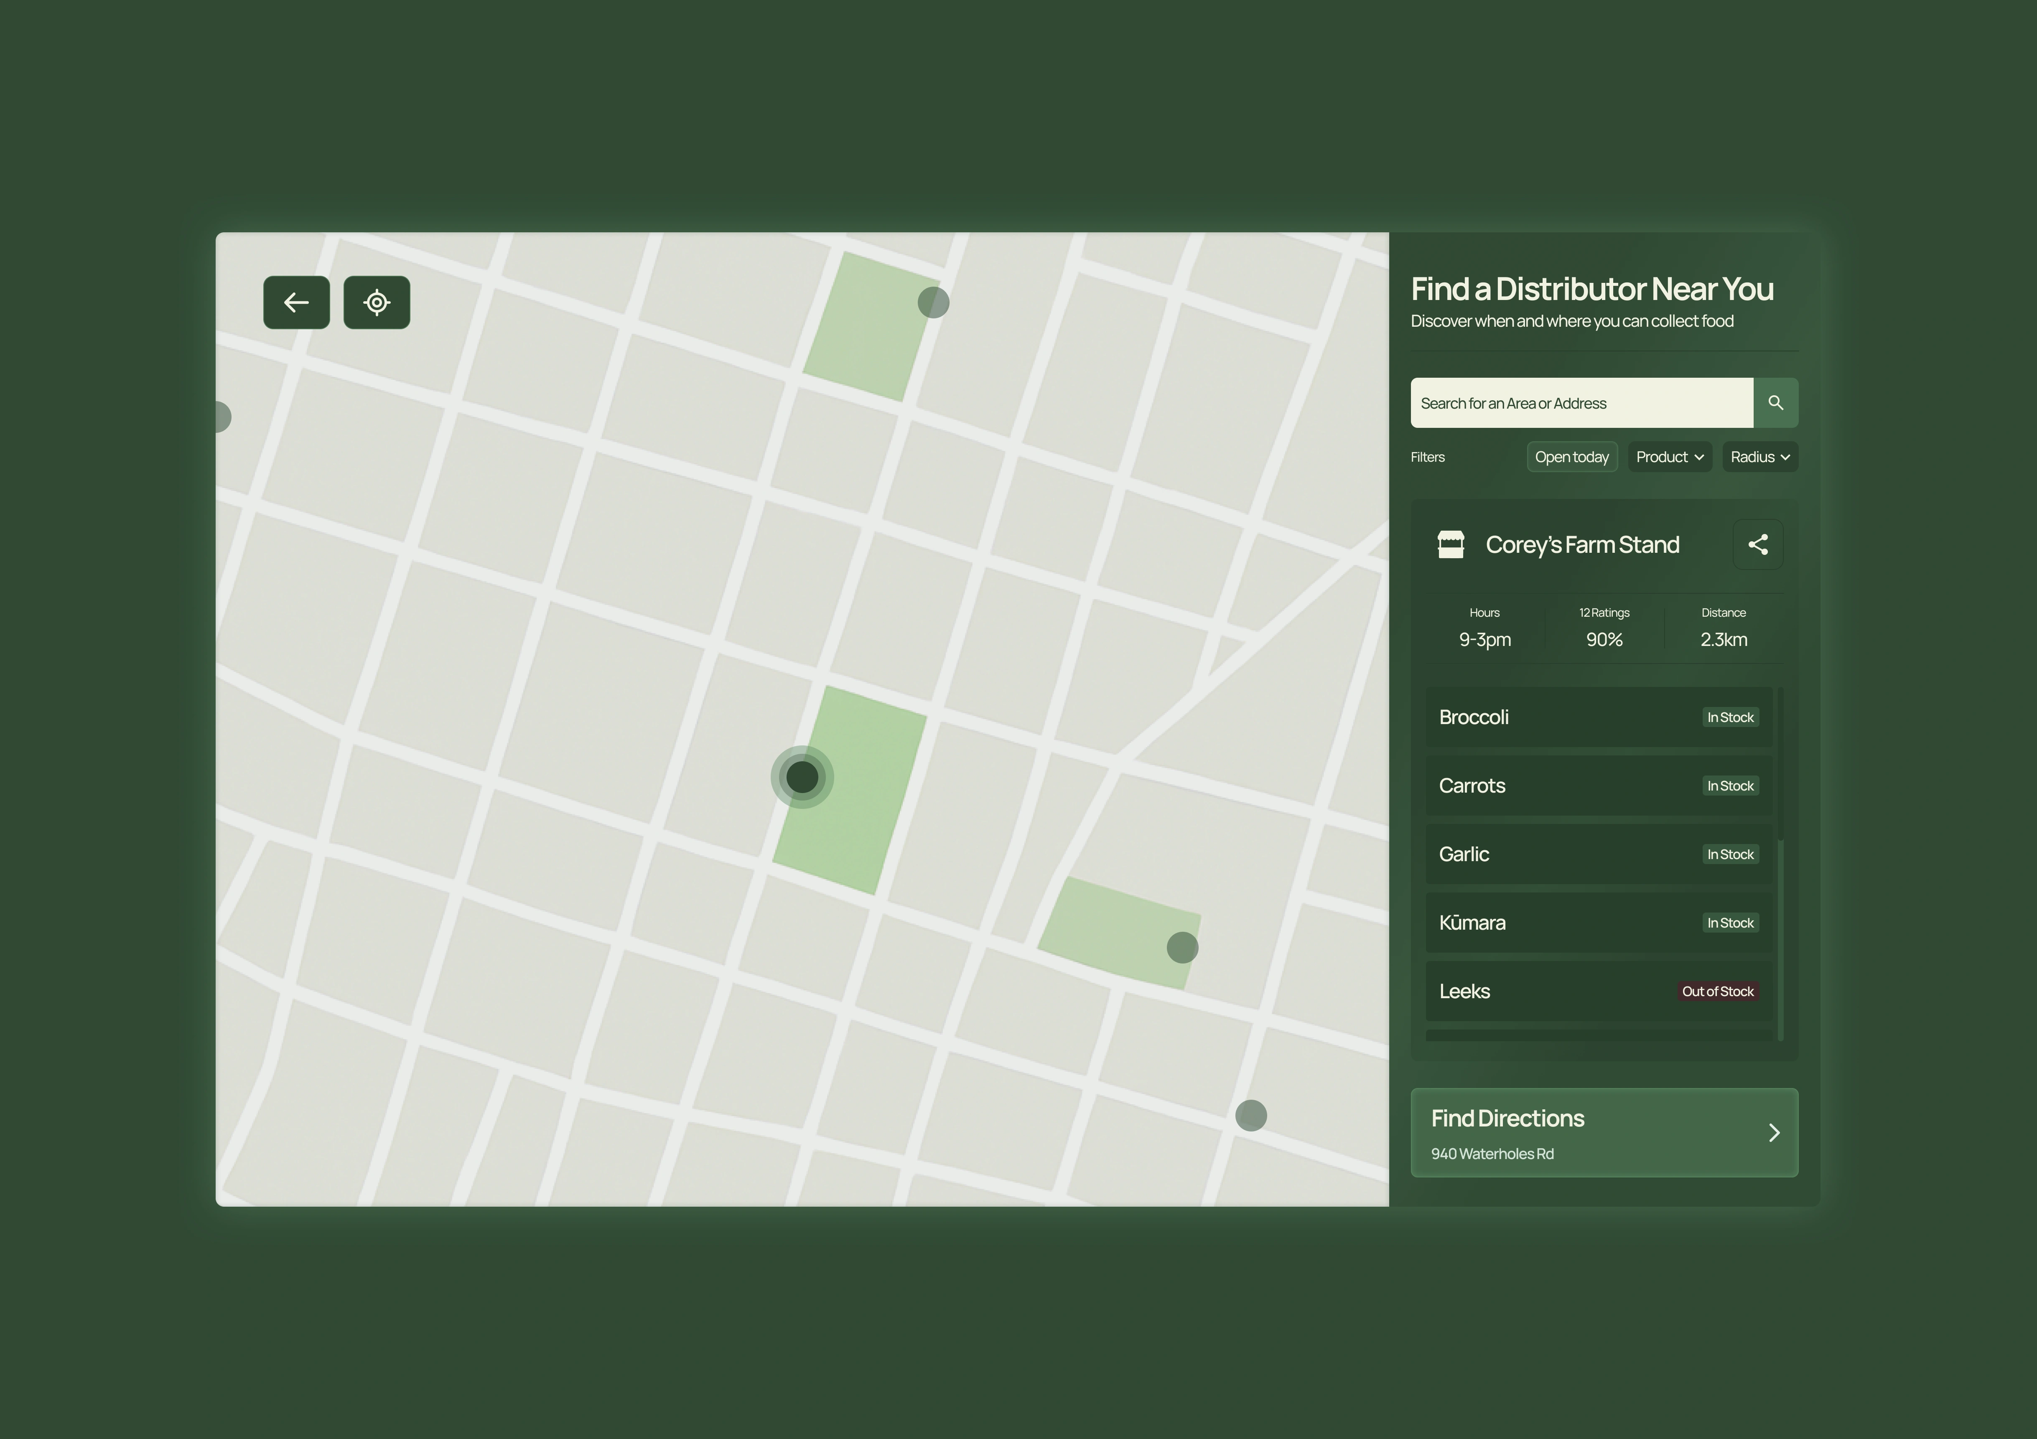Viewport: 2037px width, 1439px height.
Task: Click the farm stand storefront icon
Action: (1451, 544)
